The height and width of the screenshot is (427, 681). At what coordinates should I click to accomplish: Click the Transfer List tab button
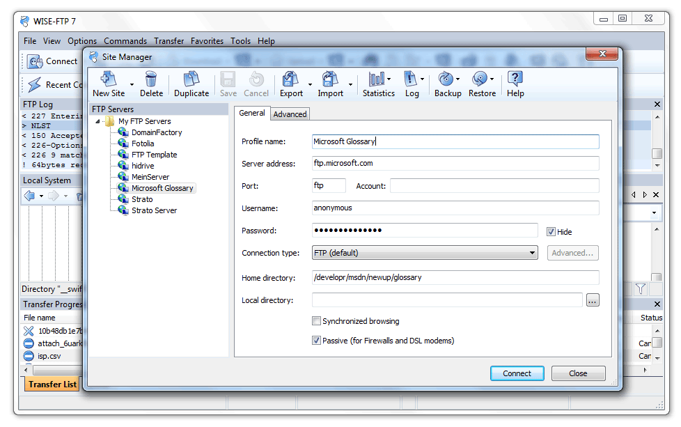coord(52,385)
